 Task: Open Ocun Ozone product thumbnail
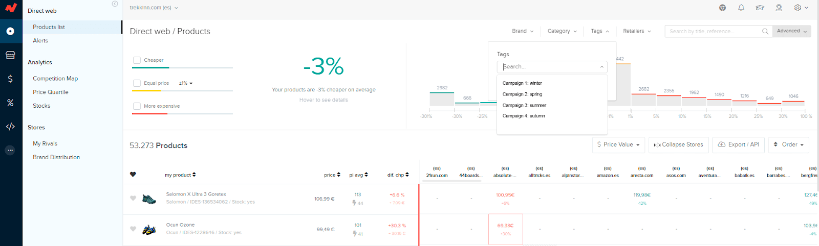tap(149, 229)
